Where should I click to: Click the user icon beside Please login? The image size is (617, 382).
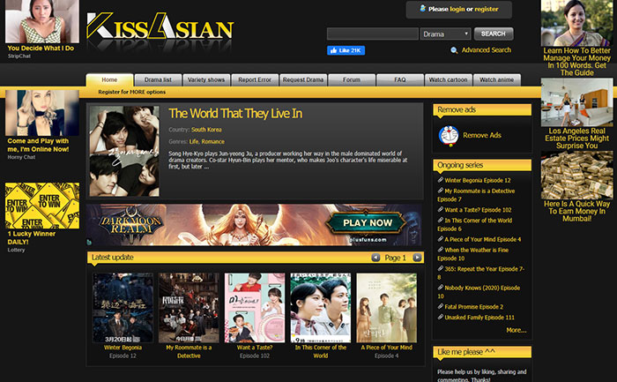point(423,9)
